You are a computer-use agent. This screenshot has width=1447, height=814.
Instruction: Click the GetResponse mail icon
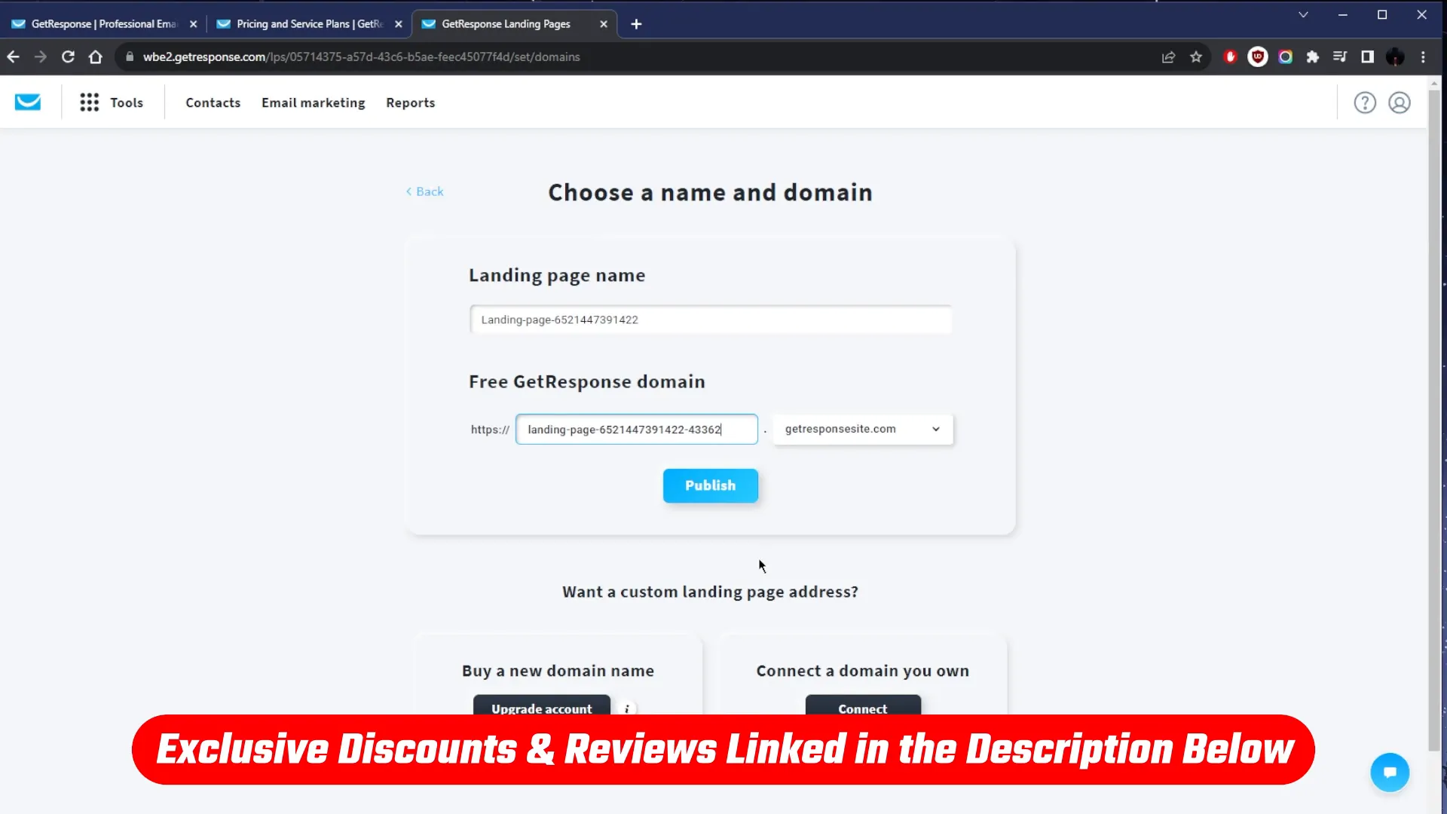(x=28, y=103)
